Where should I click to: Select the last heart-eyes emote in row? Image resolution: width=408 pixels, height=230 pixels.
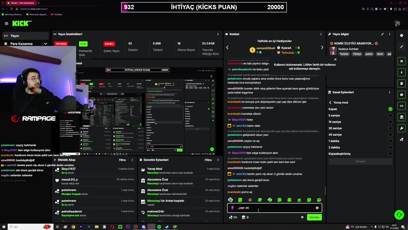[x=319, y=200]
